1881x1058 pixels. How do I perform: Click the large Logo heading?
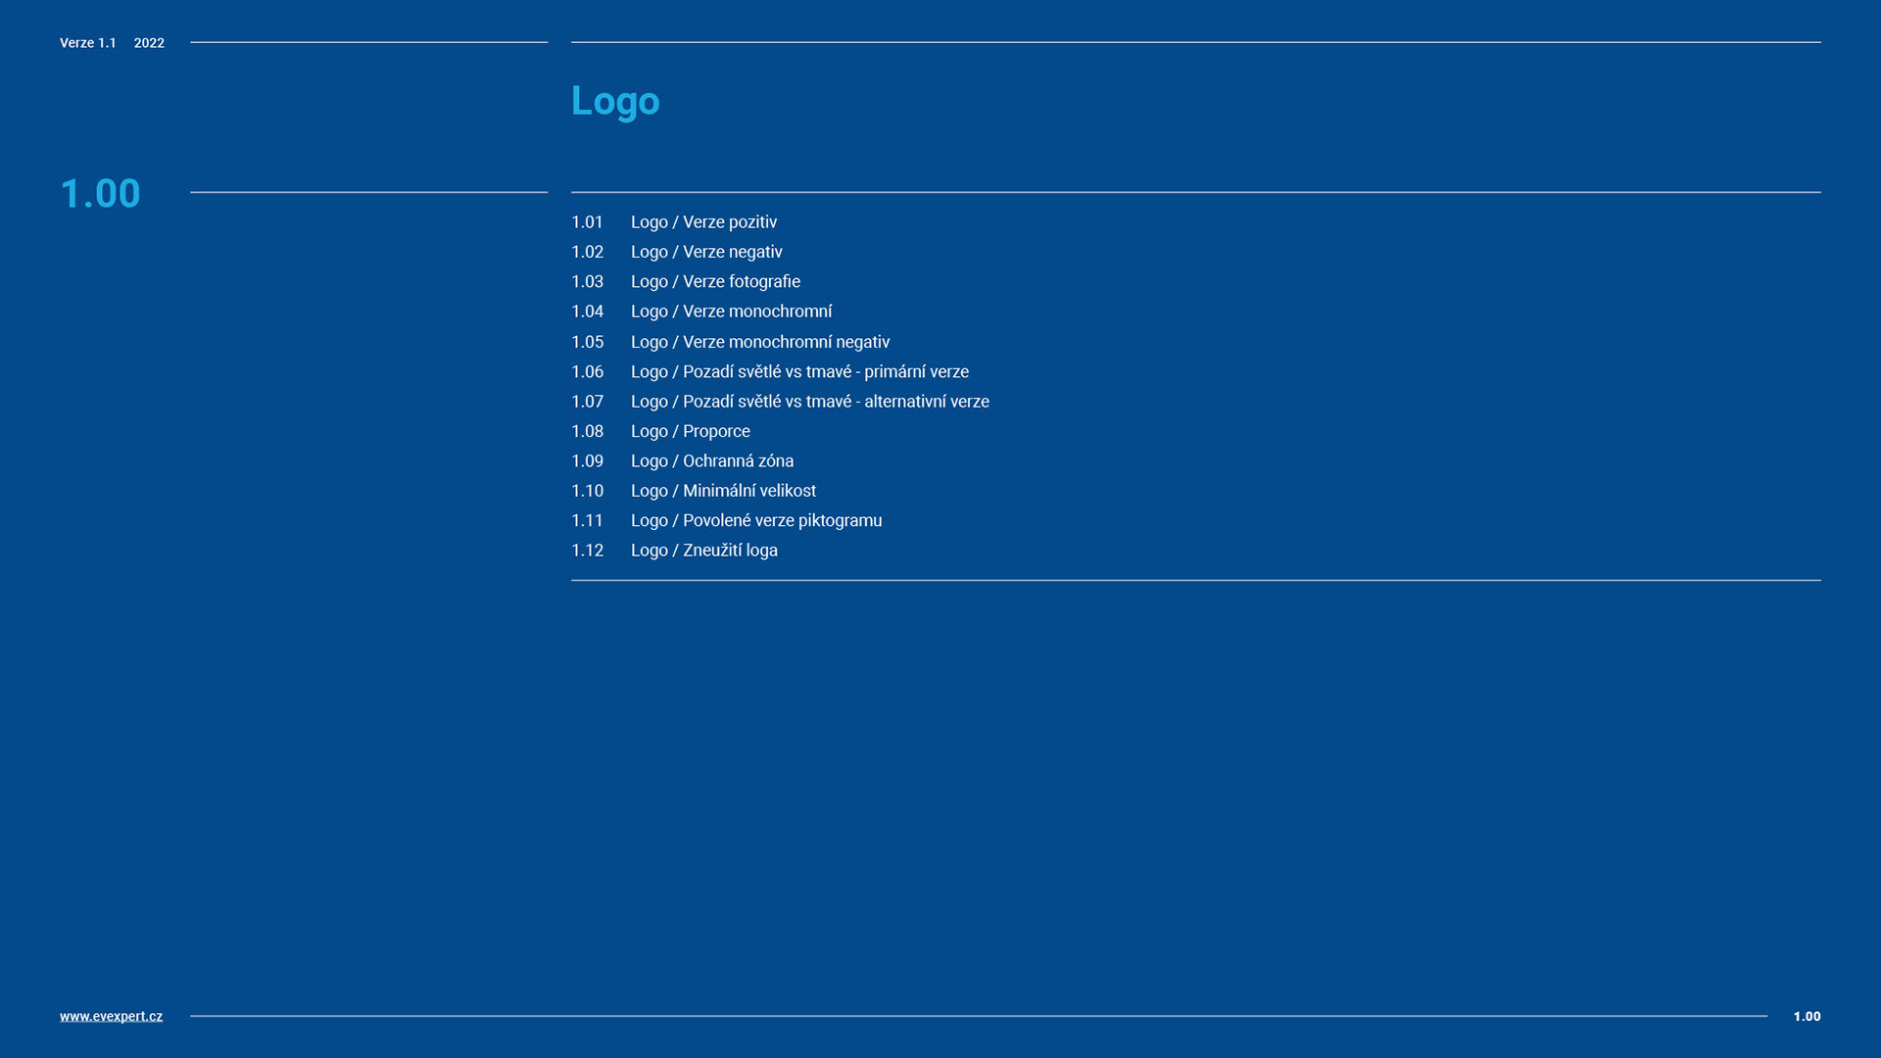(615, 101)
